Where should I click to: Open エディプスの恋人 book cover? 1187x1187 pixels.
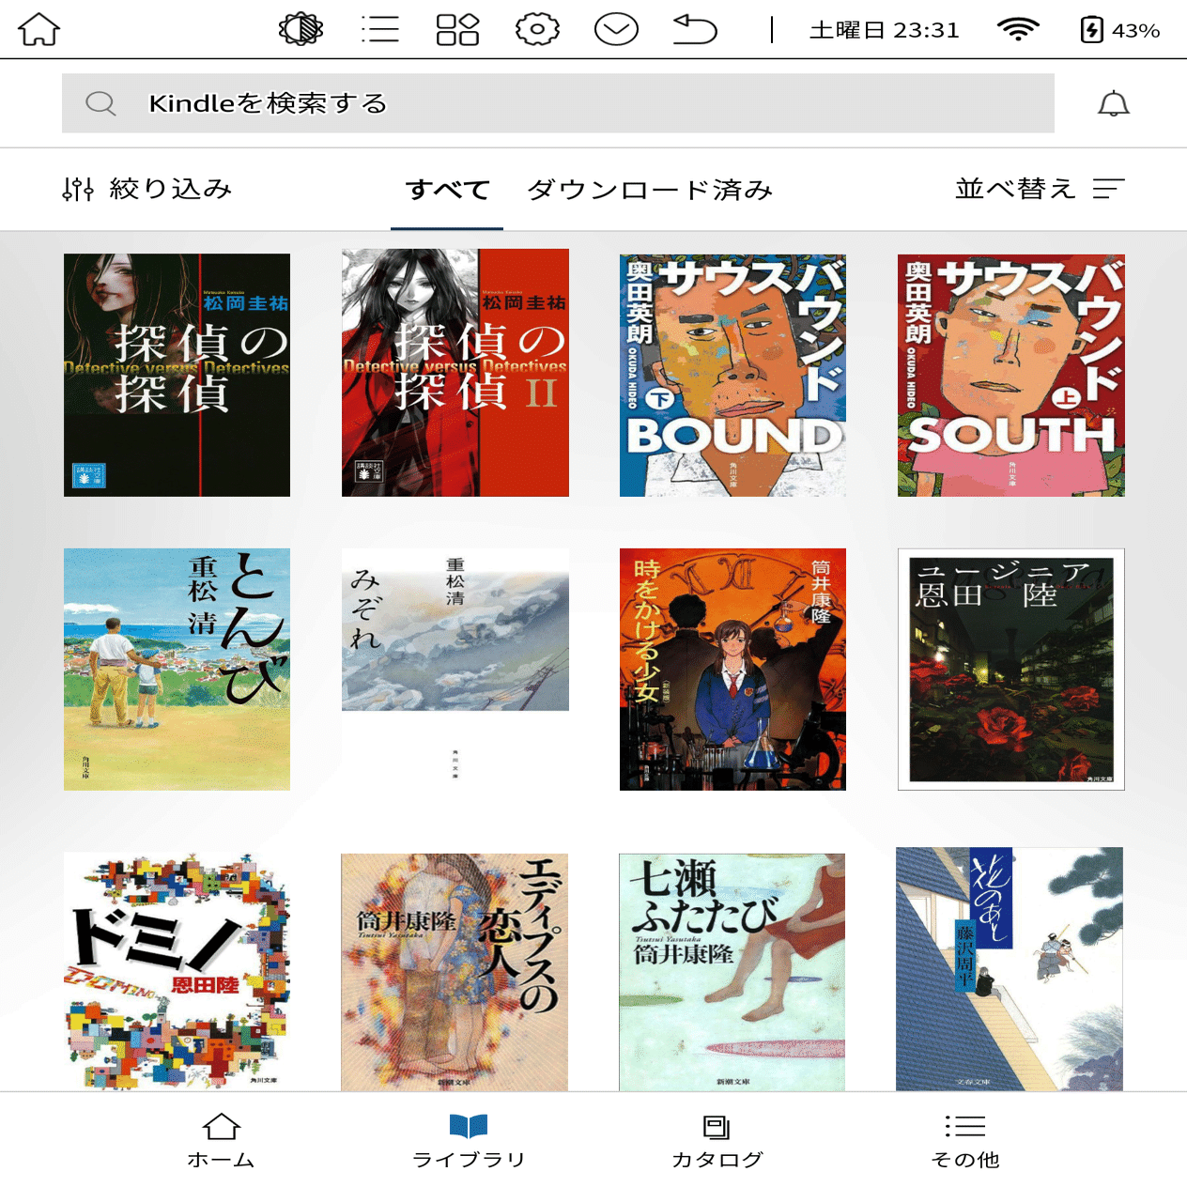click(x=455, y=972)
